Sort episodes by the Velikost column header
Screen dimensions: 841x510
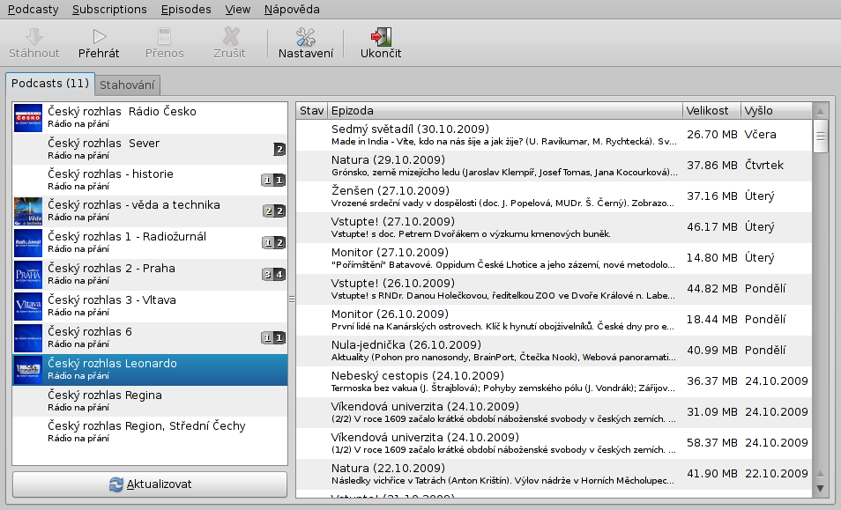[711, 111]
